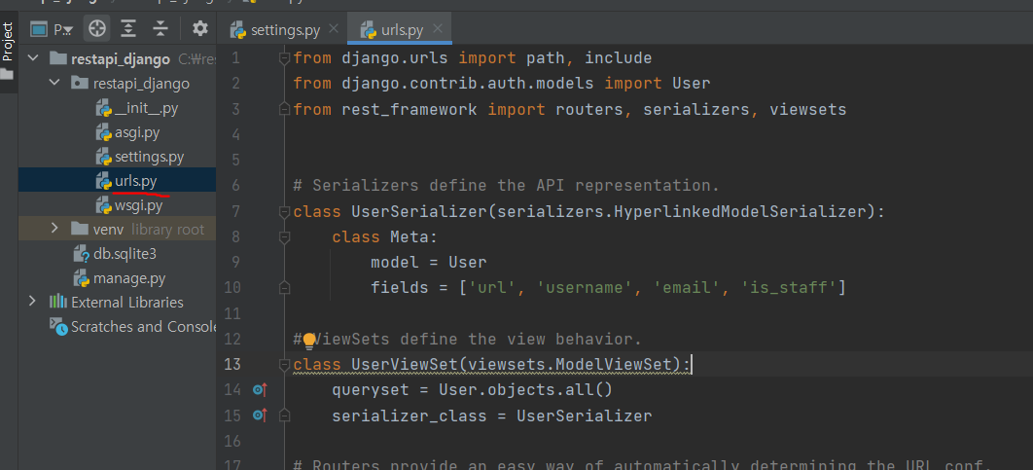Click 'UserSerializer' on line 15
This screenshot has height=470, width=1033.
coord(585,416)
